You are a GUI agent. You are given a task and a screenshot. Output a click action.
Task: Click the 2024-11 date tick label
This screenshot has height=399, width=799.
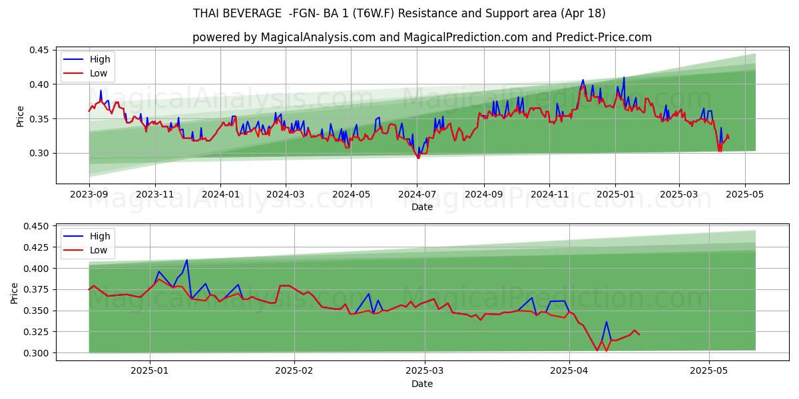point(549,194)
